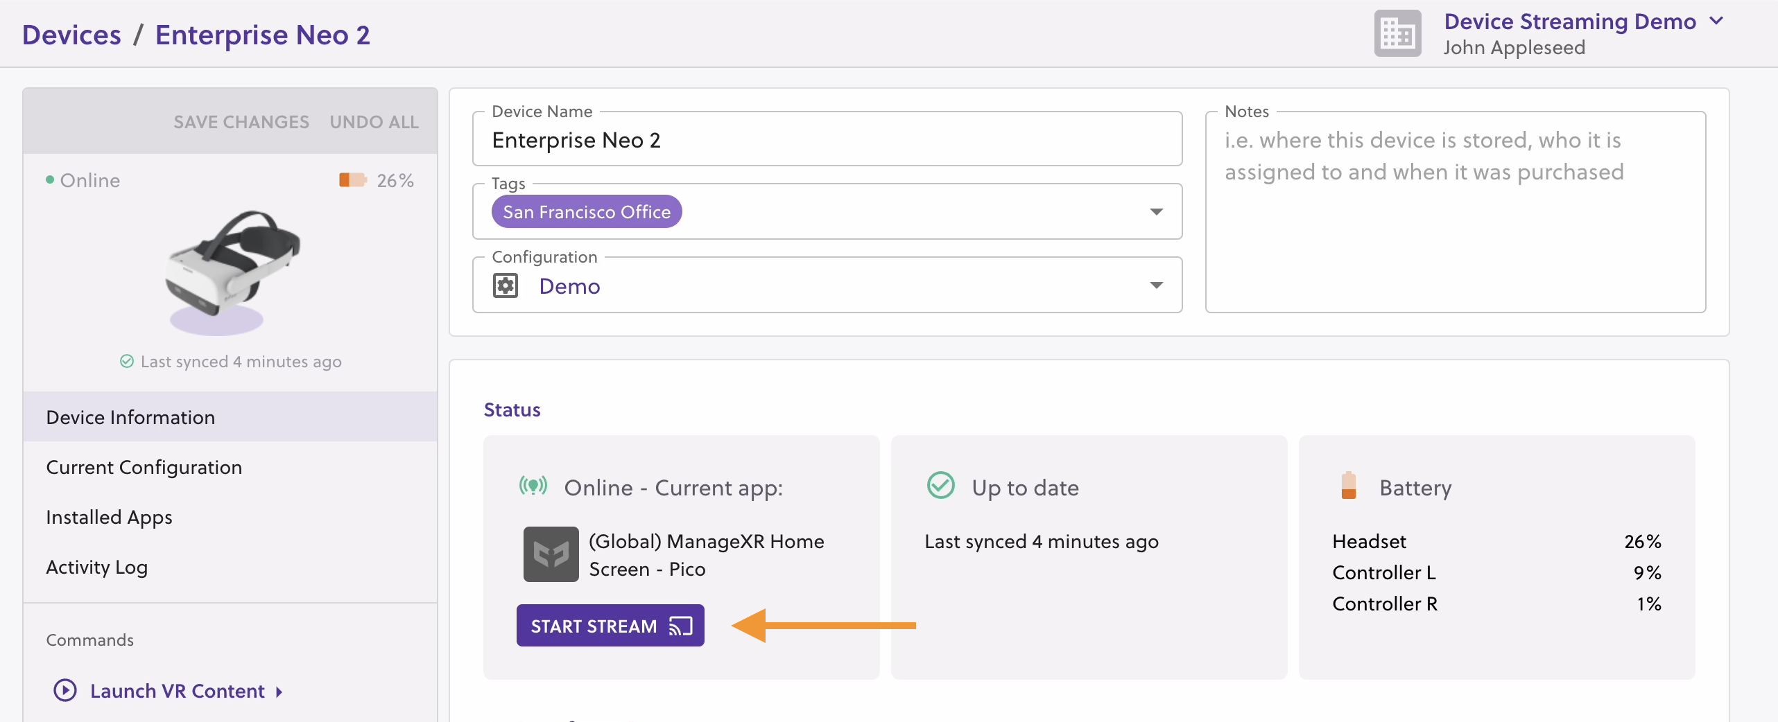
Task: Click the Launch VR Content play icon
Action: [x=65, y=690]
